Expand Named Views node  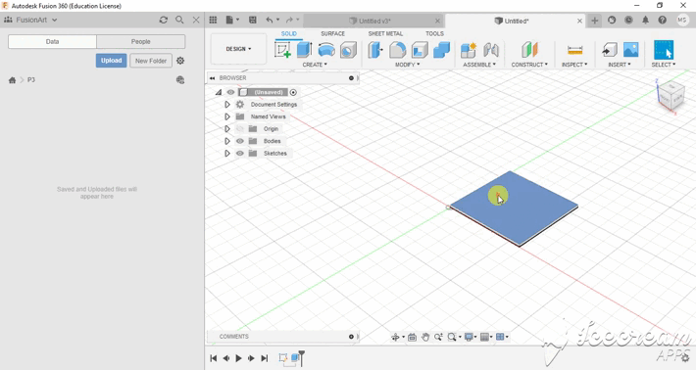(x=226, y=116)
